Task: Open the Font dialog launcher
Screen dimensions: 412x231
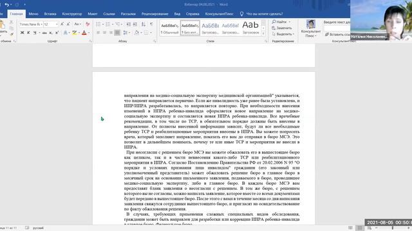Action: (91, 41)
